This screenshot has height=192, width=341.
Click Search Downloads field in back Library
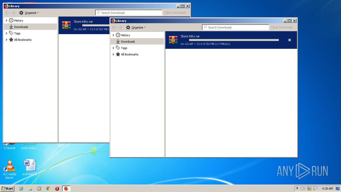pos(129,13)
